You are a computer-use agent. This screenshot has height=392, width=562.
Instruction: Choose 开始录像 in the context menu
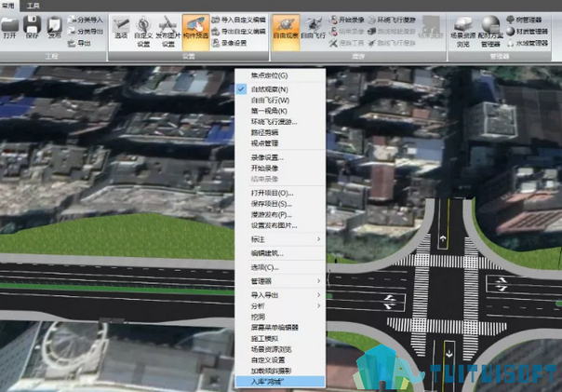[x=280, y=169]
